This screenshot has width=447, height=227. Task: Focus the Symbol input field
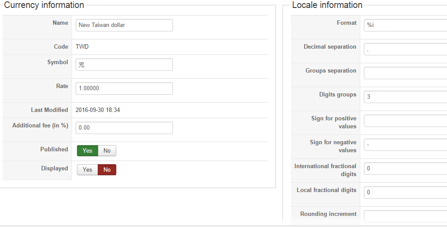coord(124,65)
